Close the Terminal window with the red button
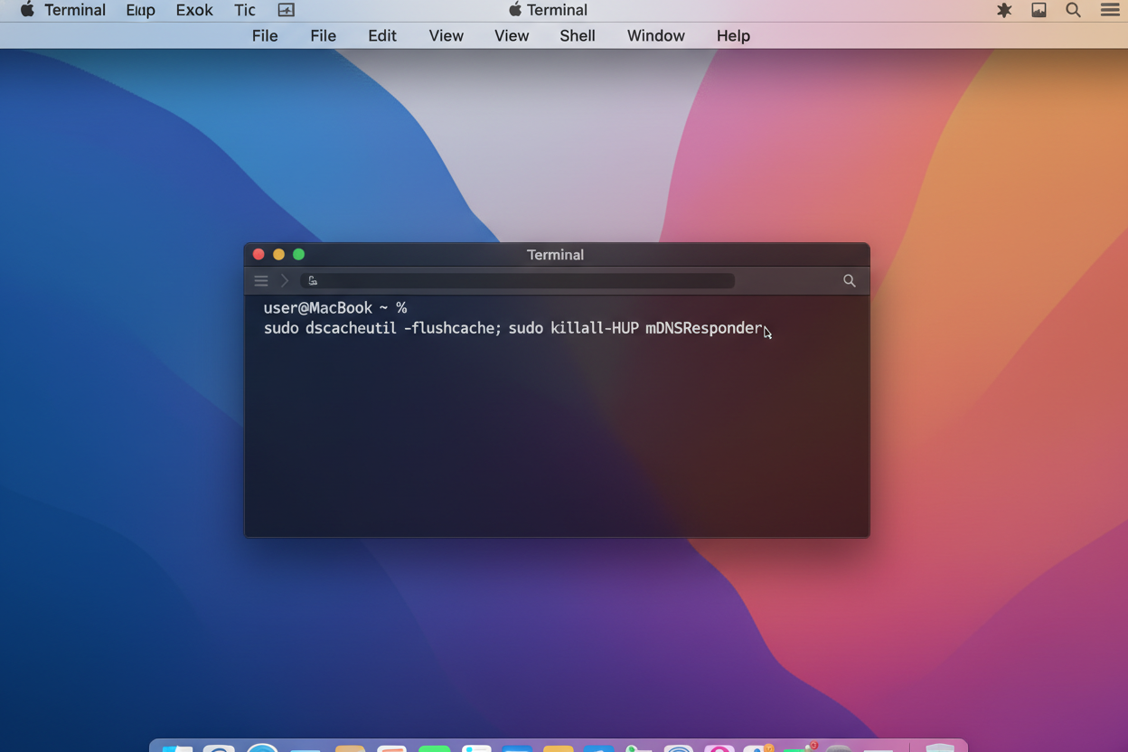The height and width of the screenshot is (752, 1128). [x=258, y=255]
